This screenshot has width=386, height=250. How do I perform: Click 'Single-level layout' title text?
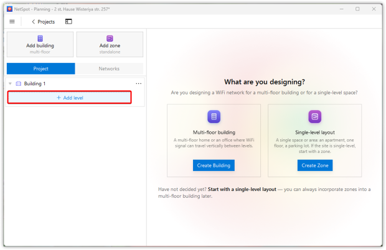[x=315, y=132]
